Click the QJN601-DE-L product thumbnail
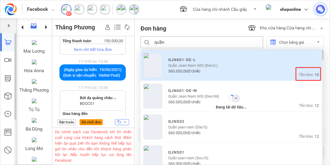 (x=153, y=65)
